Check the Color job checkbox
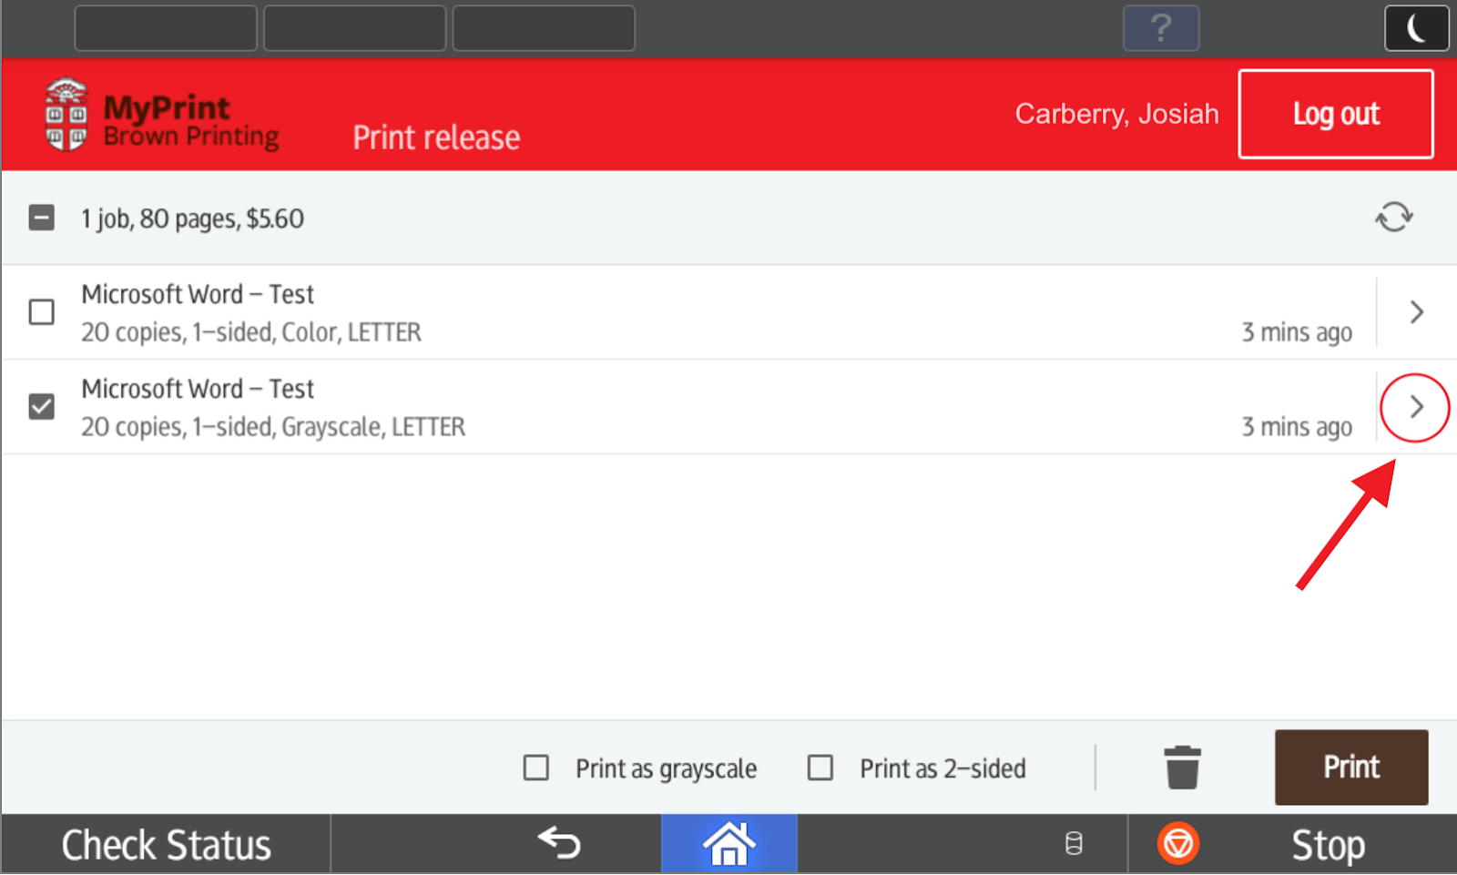 point(42,312)
